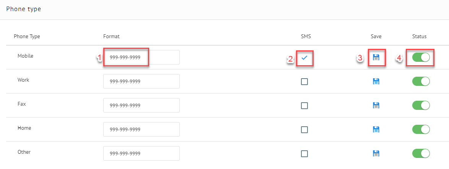Turn off the Work status switch
This screenshot has width=449, height=169.
pos(421,81)
